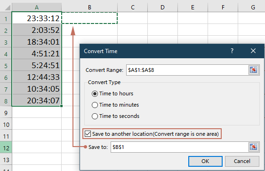Select column C header
This screenshot has width=265, height=171.
click(133, 8)
